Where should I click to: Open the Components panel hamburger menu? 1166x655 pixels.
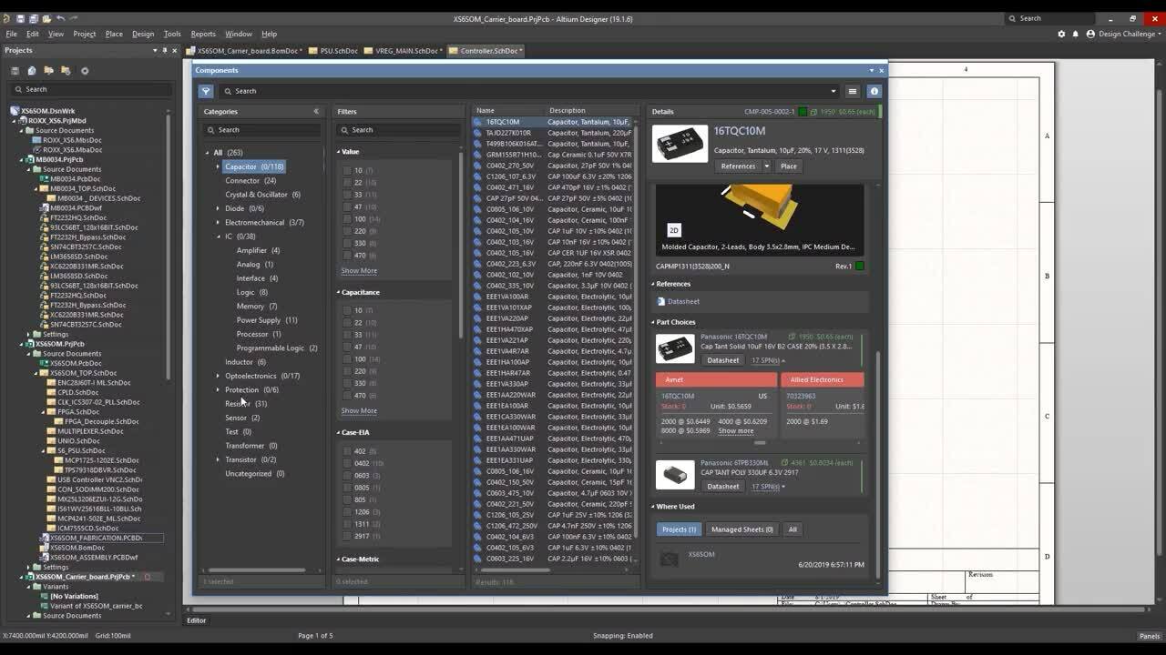(x=853, y=91)
